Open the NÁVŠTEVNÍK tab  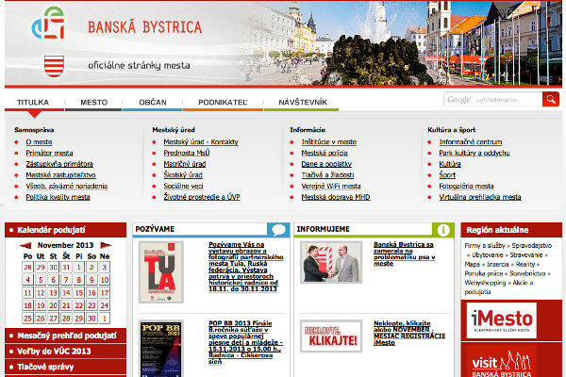tap(303, 103)
